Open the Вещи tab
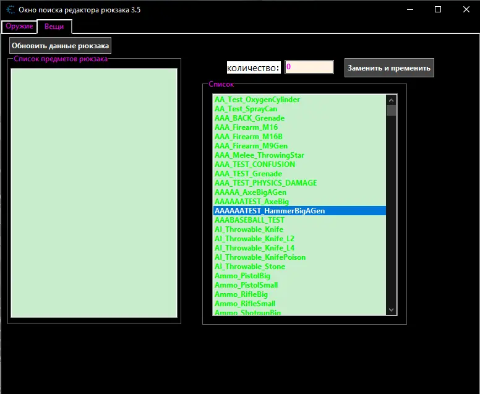This screenshot has width=480, height=394. pos(54,27)
